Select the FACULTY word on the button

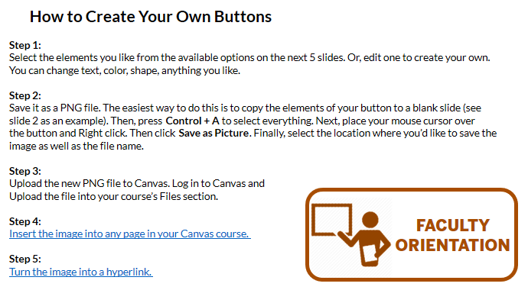452,225
